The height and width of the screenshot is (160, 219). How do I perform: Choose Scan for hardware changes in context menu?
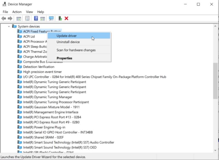click(79, 50)
